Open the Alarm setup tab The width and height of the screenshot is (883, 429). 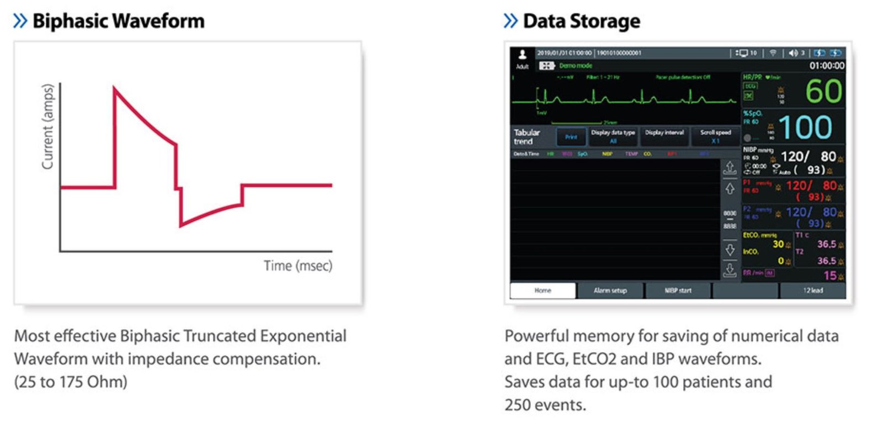(610, 290)
